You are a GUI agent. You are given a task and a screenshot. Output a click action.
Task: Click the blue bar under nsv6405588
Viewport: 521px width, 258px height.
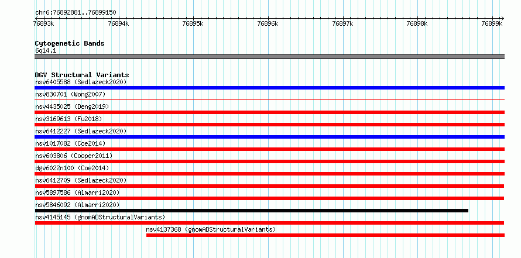click(269, 88)
